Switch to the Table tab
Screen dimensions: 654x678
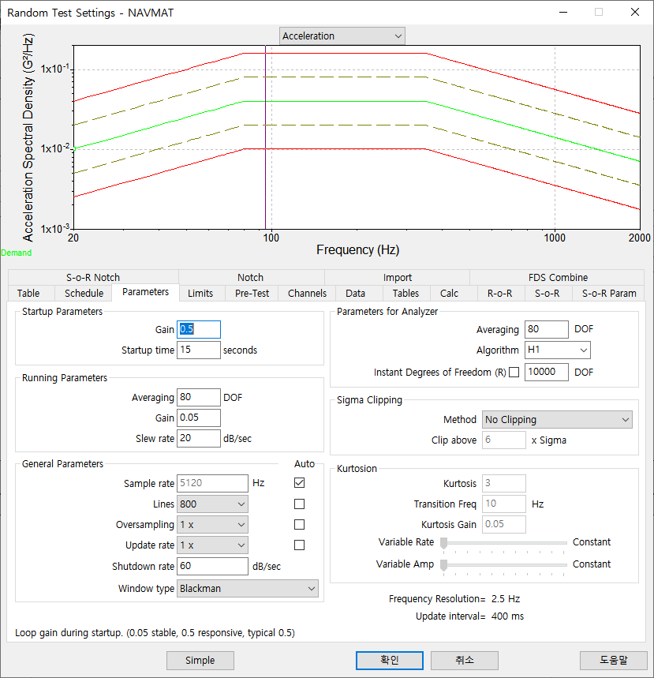coord(28,293)
